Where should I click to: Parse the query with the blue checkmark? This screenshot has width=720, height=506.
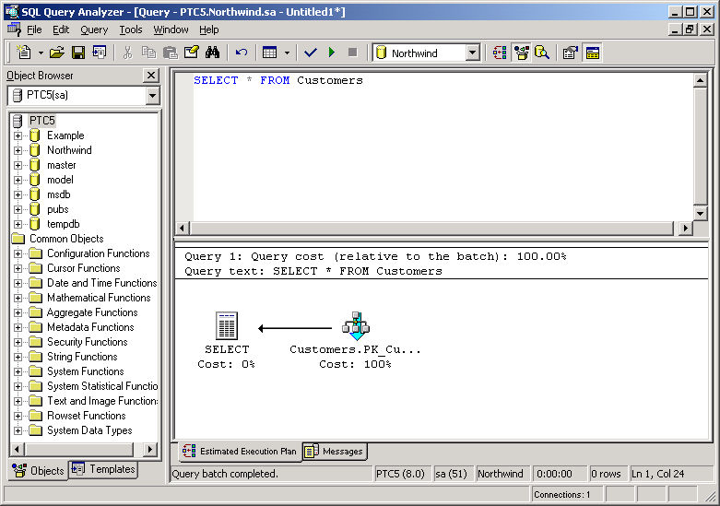311,53
